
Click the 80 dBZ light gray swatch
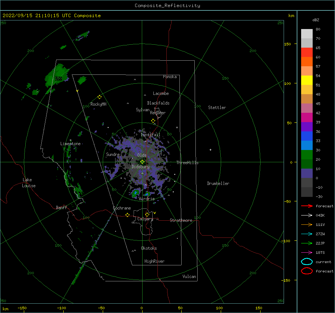coord(307,33)
